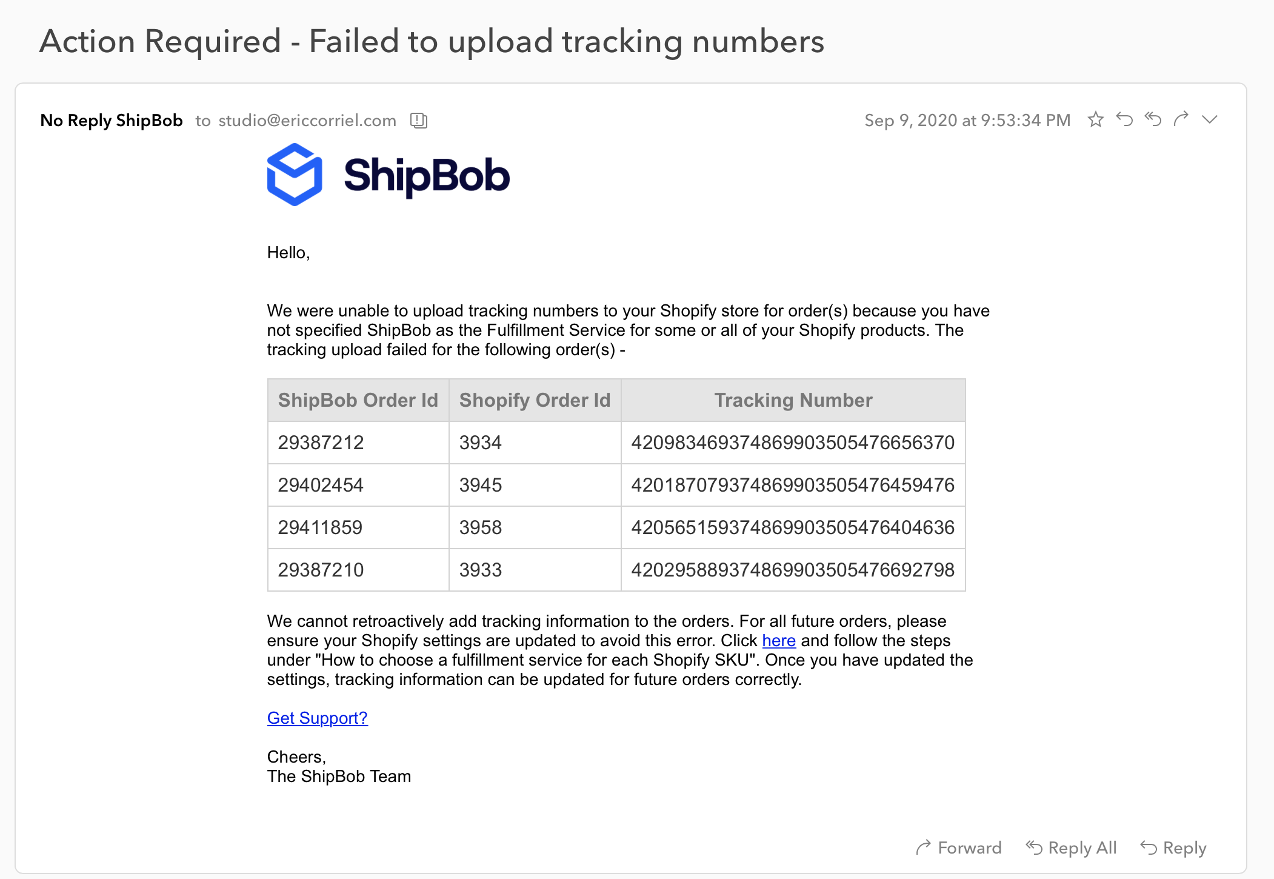
Task: Click the reply-all double arrow icon in the header
Action: point(1153,119)
